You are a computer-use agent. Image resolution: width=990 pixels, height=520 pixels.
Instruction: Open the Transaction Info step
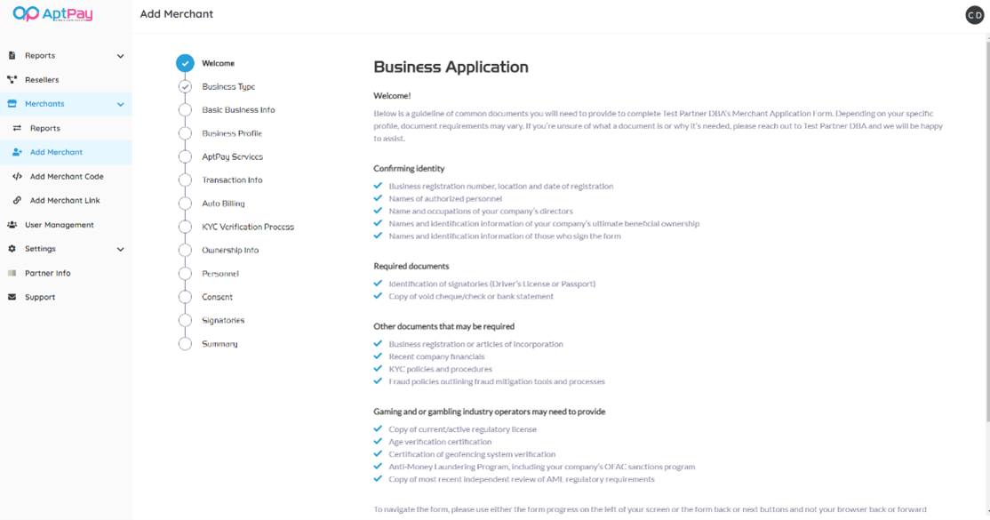[232, 180]
